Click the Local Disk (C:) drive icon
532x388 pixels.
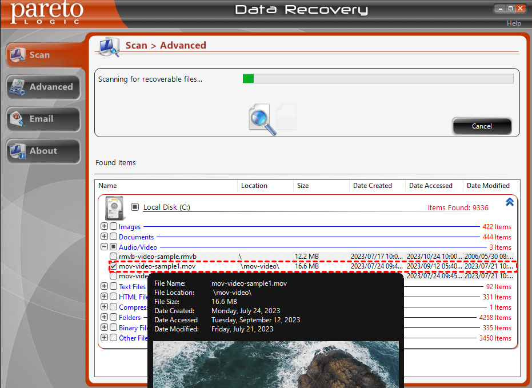pyautogui.click(x=115, y=208)
